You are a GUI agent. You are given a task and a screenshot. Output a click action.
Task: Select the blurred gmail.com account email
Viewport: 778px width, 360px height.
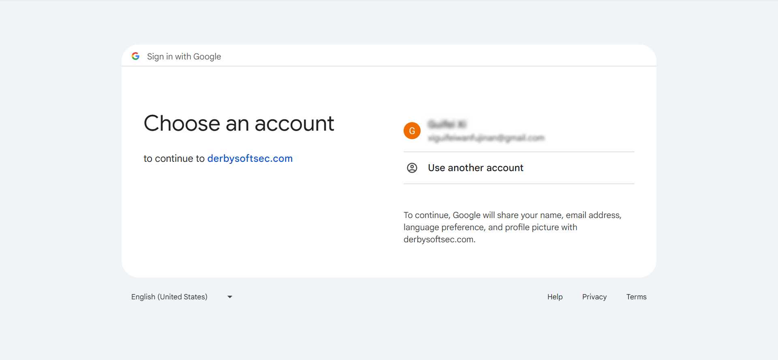click(x=486, y=138)
